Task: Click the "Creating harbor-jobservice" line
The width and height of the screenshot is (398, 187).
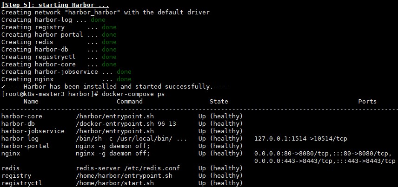Action: pyautogui.click(x=66, y=72)
